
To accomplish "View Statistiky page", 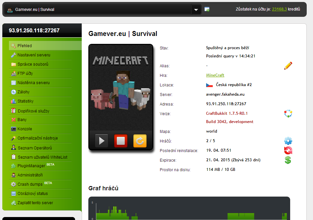I will tap(40, 101).
